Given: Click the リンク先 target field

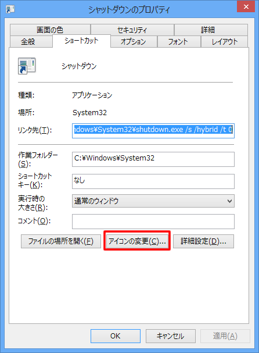Looking at the screenshot, I should coord(153,131).
